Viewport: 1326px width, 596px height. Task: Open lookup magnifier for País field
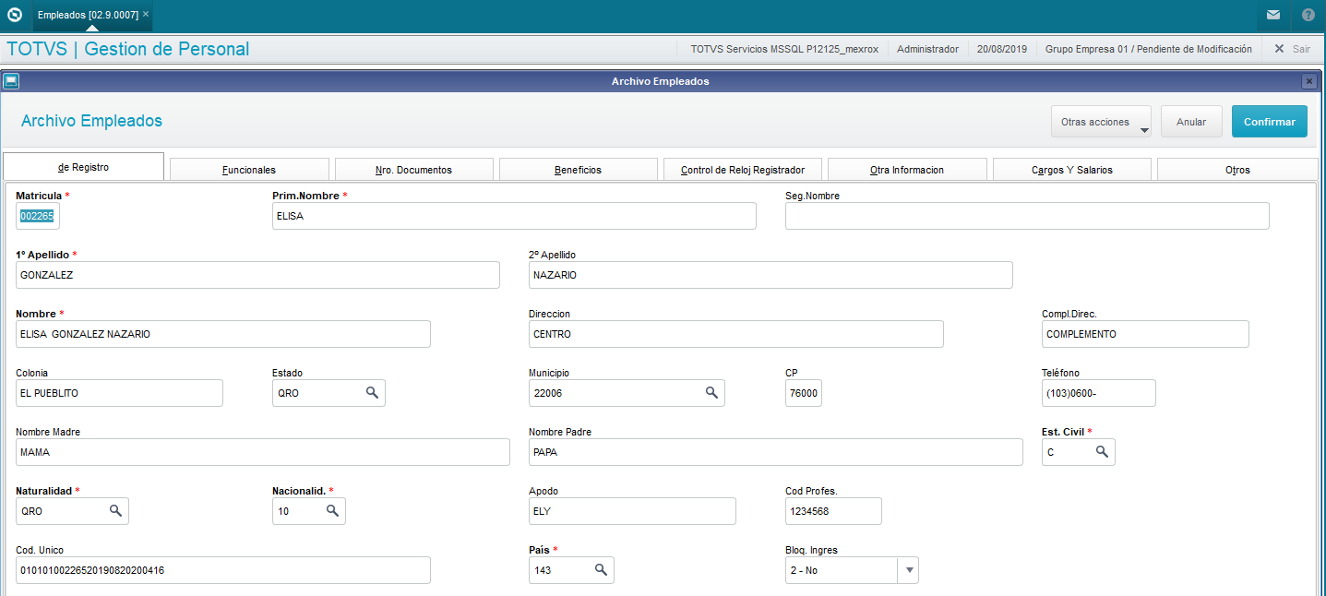601,570
